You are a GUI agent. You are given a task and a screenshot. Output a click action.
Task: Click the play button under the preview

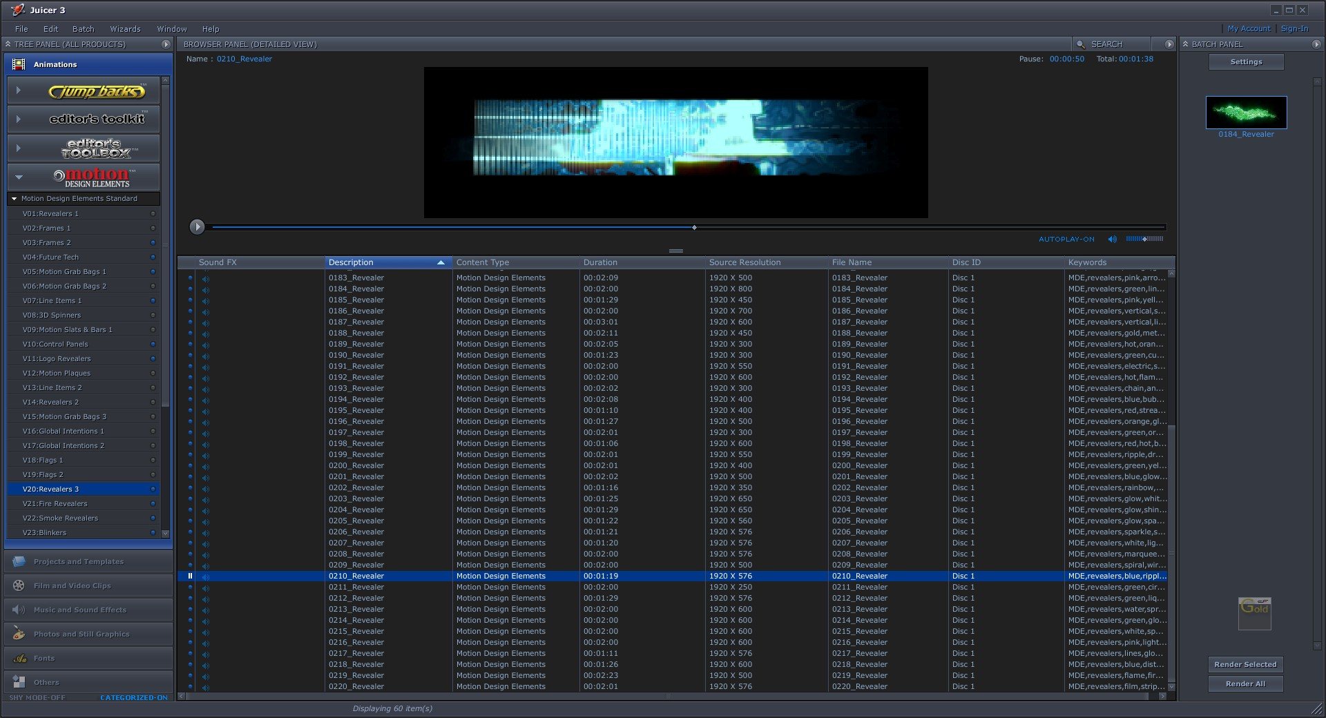pyautogui.click(x=197, y=226)
